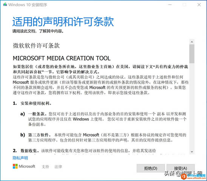Click the Windows 10 setup title bar icon

[5, 5]
